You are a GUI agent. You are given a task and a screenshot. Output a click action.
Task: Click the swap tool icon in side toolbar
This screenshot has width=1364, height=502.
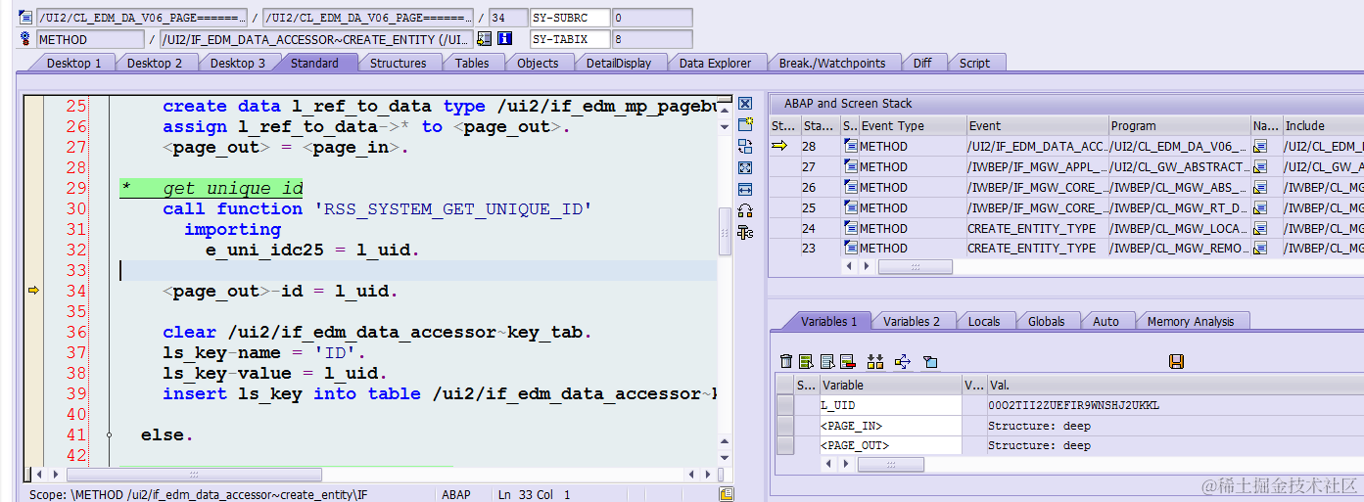tap(745, 147)
